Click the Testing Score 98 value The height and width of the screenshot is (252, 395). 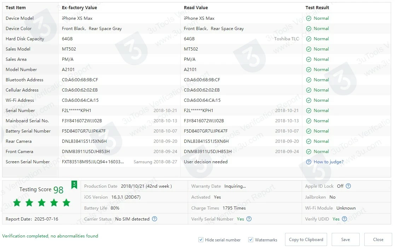coord(58,190)
